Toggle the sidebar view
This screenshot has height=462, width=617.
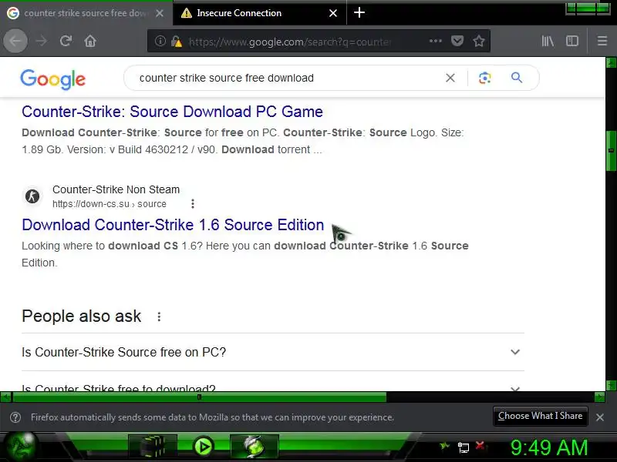pos(571,41)
